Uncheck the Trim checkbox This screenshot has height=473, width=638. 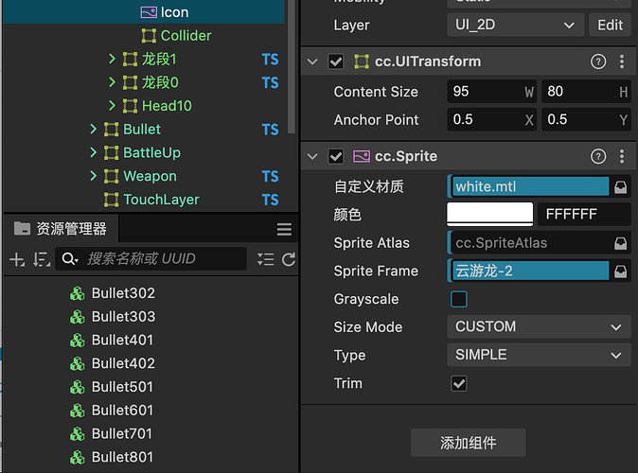coord(459,383)
